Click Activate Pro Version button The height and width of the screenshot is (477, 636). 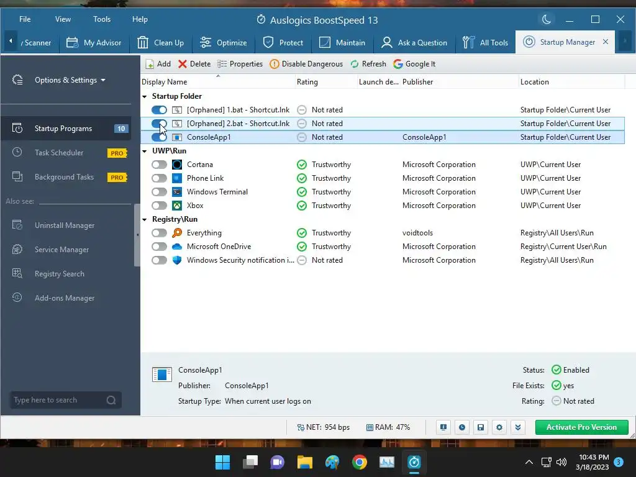581,427
